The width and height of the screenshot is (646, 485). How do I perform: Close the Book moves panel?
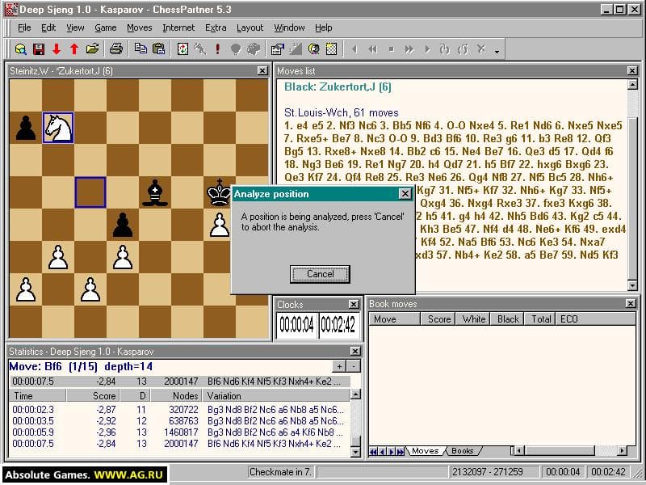[631, 304]
